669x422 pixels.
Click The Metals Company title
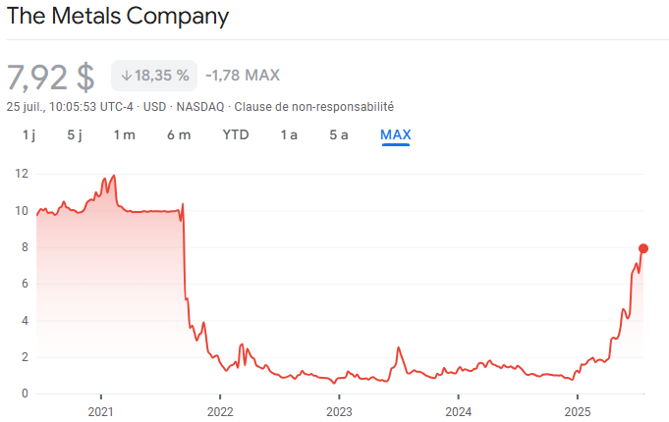pyautogui.click(x=118, y=17)
